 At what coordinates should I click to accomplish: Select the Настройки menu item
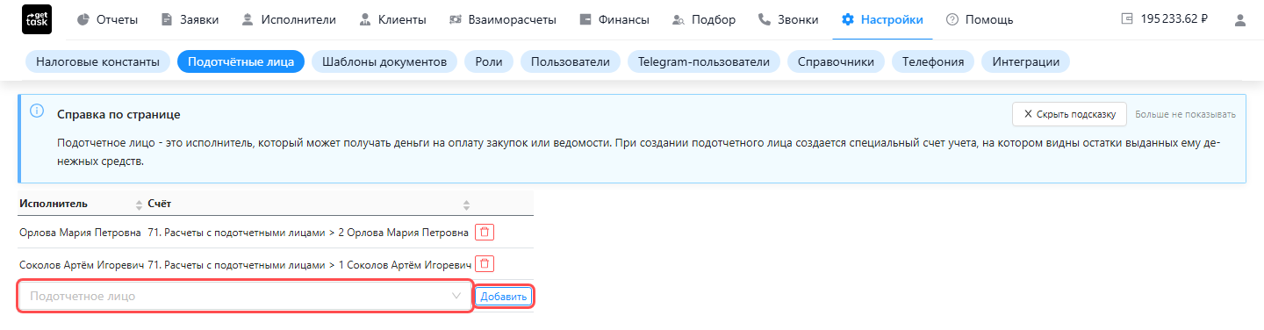882,19
